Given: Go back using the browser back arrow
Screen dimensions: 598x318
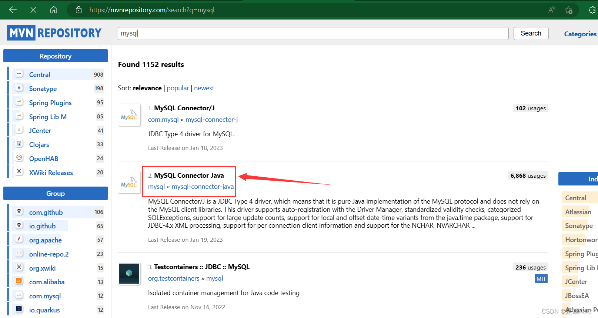Looking at the screenshot, I should tap(13, 10).
